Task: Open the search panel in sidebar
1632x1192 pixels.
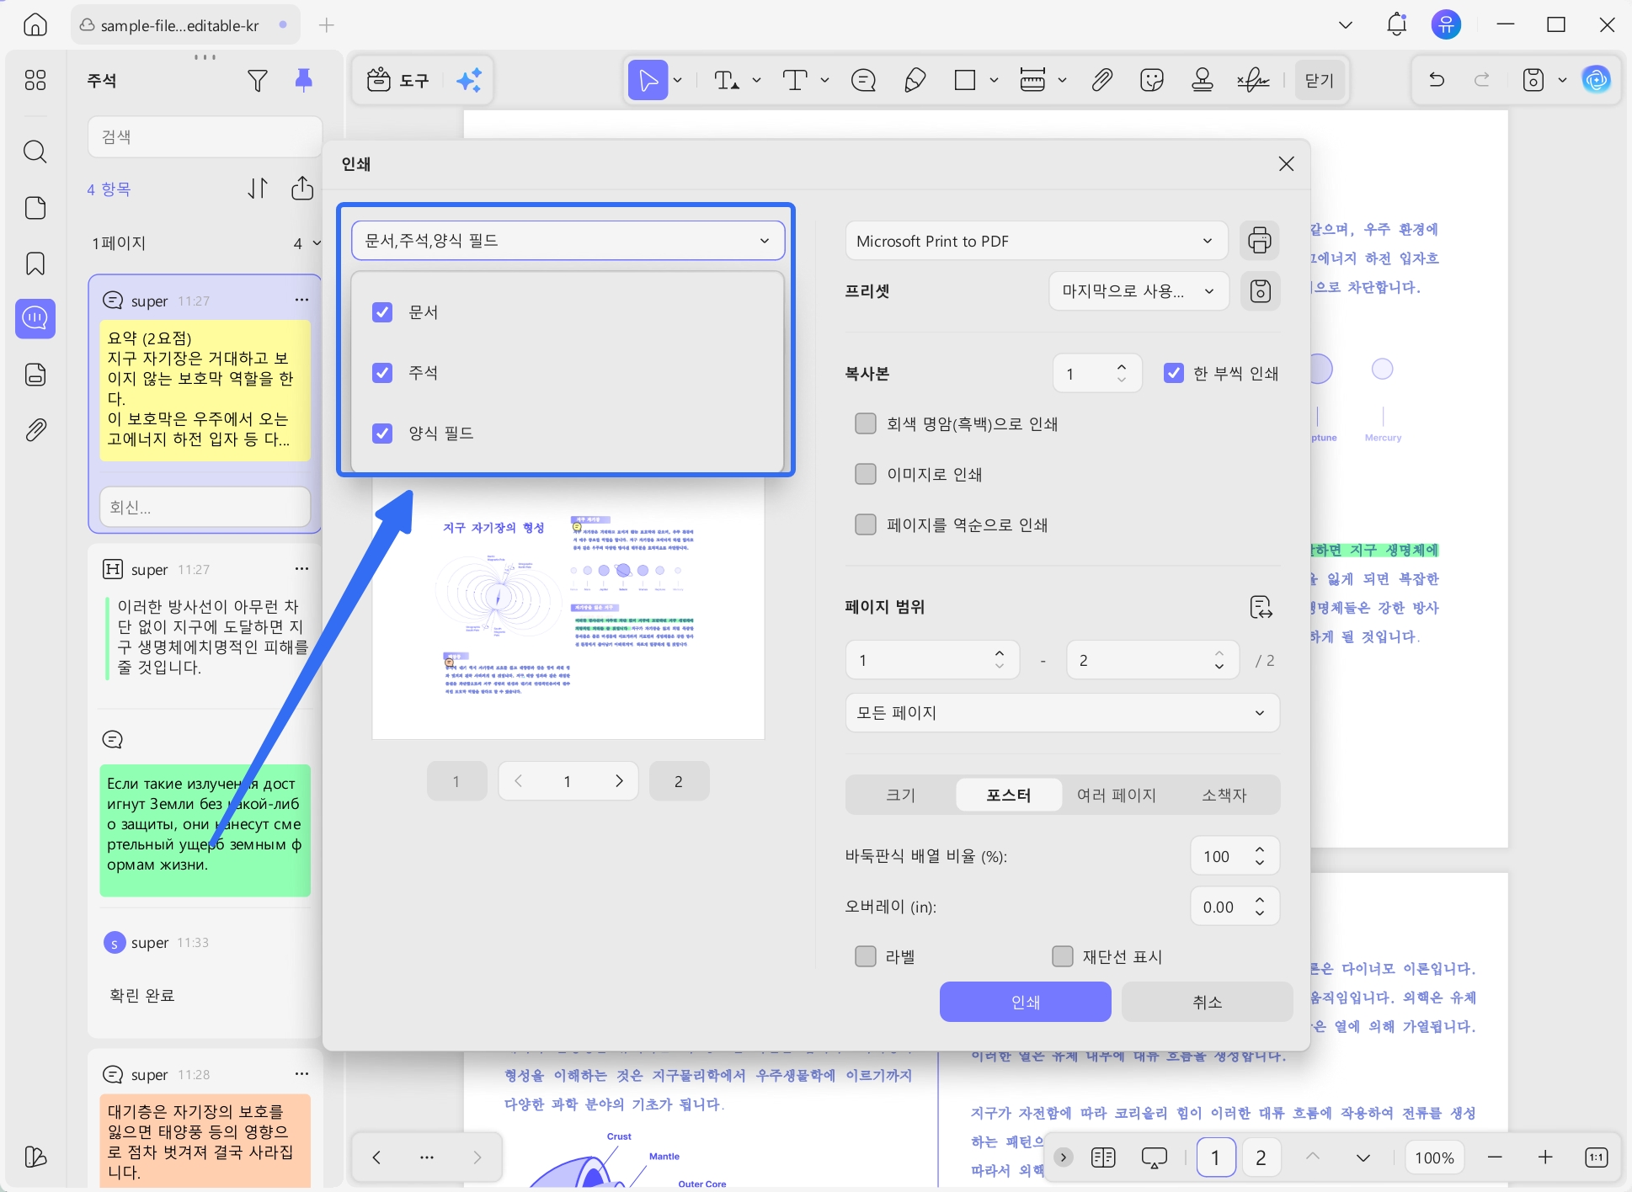Action: click(x=35, y=152)
